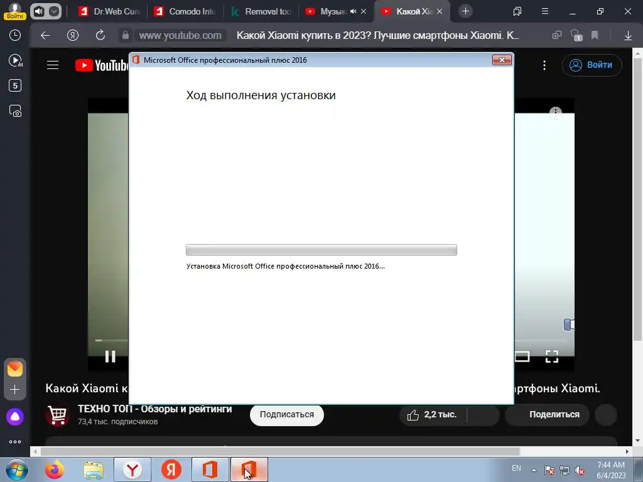Viewport: 643px width, 482px height.
Task: Open sidebar more options three dots
Action: coord(15,442)
